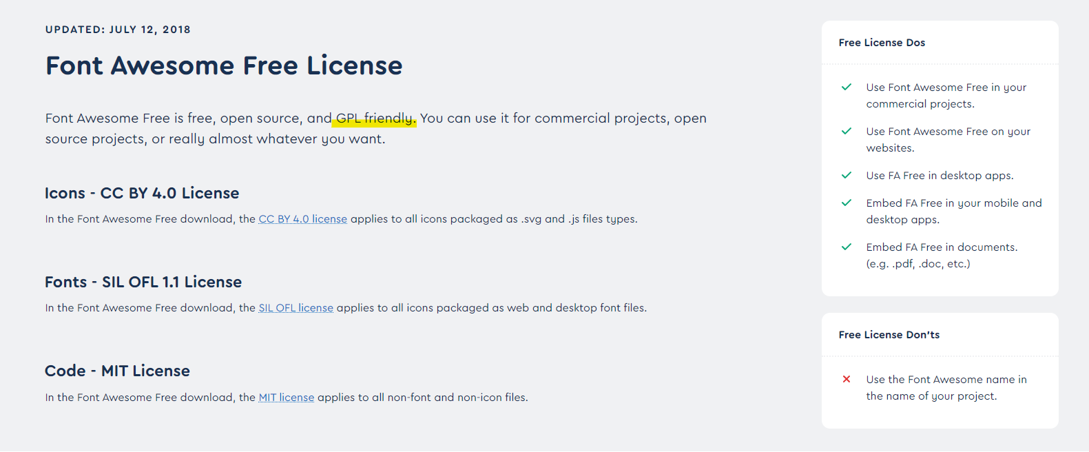Click the checkmark beside 'Embed FA Free in documents'
This screenshot has height=452, width=1089.
point(847,247)
